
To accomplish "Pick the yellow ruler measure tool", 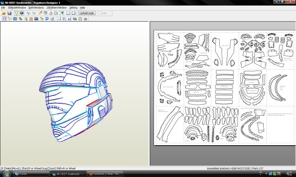I will 40,13.
